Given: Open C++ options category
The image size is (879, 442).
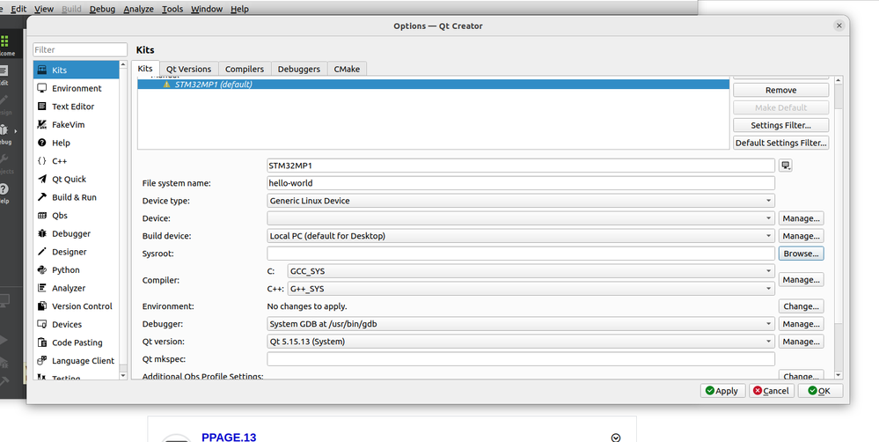Looking at the screenshot, I should [x=77, y=161].
